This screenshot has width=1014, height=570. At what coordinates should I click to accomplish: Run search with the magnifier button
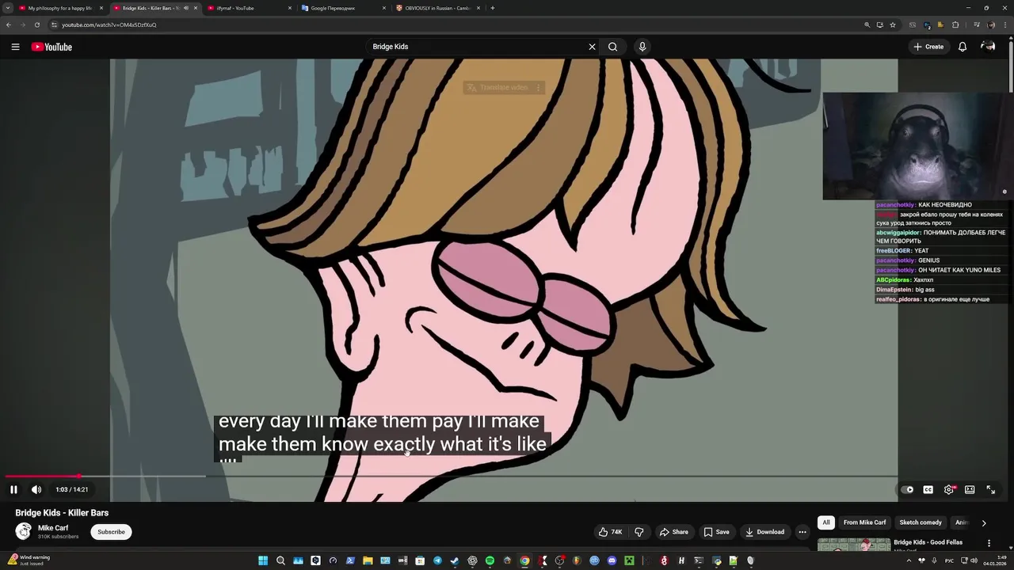612,47
